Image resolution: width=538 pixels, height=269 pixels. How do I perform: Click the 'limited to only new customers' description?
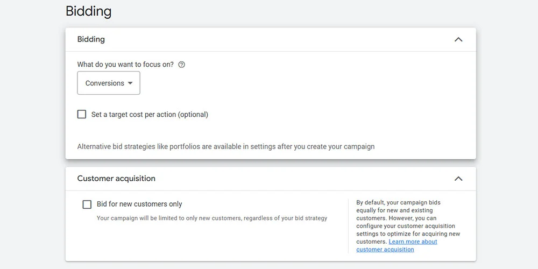tap(211, 218)
